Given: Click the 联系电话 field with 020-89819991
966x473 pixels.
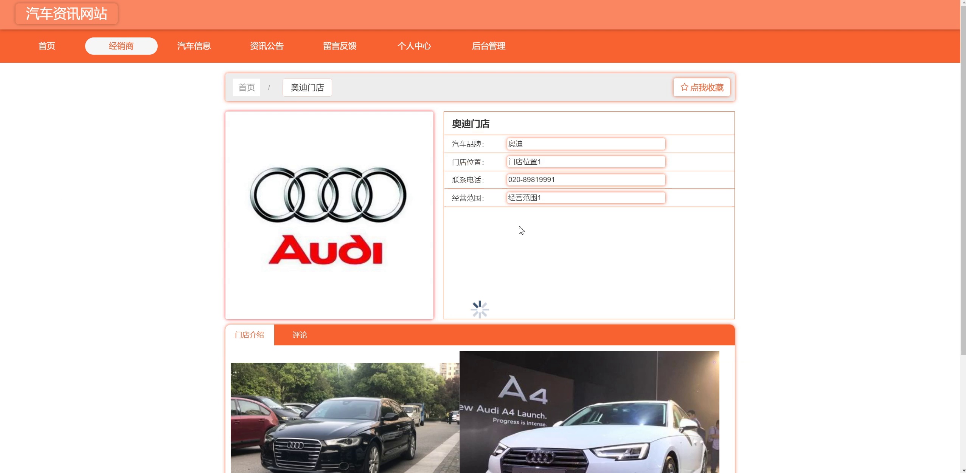Looking at the screenshot, I should [x=586, y=180].
